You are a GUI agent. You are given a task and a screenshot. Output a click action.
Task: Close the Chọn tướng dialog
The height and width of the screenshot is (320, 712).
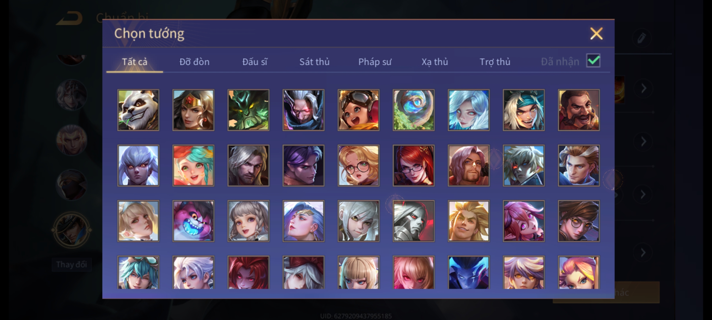click(596, 33)
